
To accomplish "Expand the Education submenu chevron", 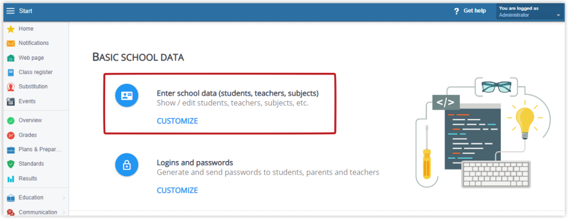I will [x=64, y=197].
